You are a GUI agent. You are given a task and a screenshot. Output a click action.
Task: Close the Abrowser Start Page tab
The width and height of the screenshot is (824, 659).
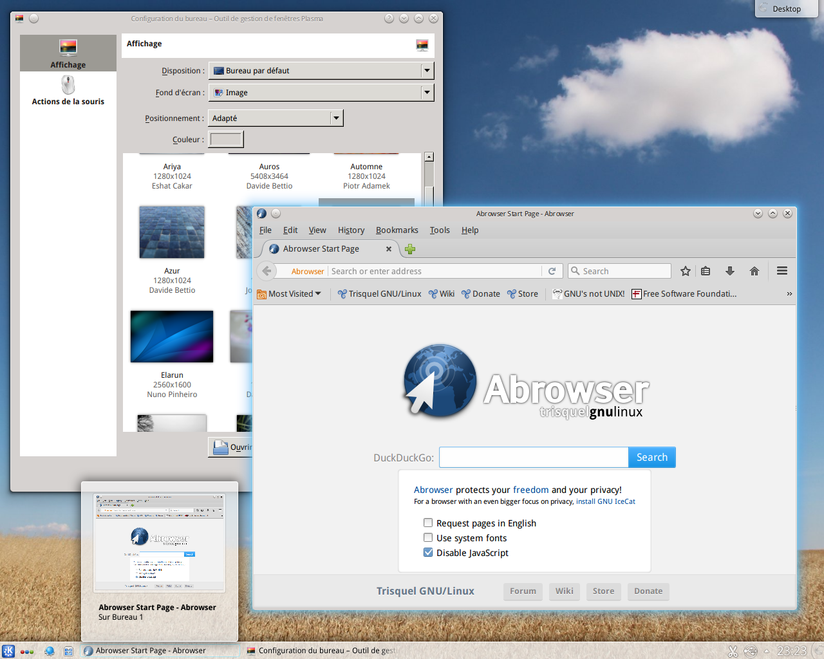[x=389, y=249]
